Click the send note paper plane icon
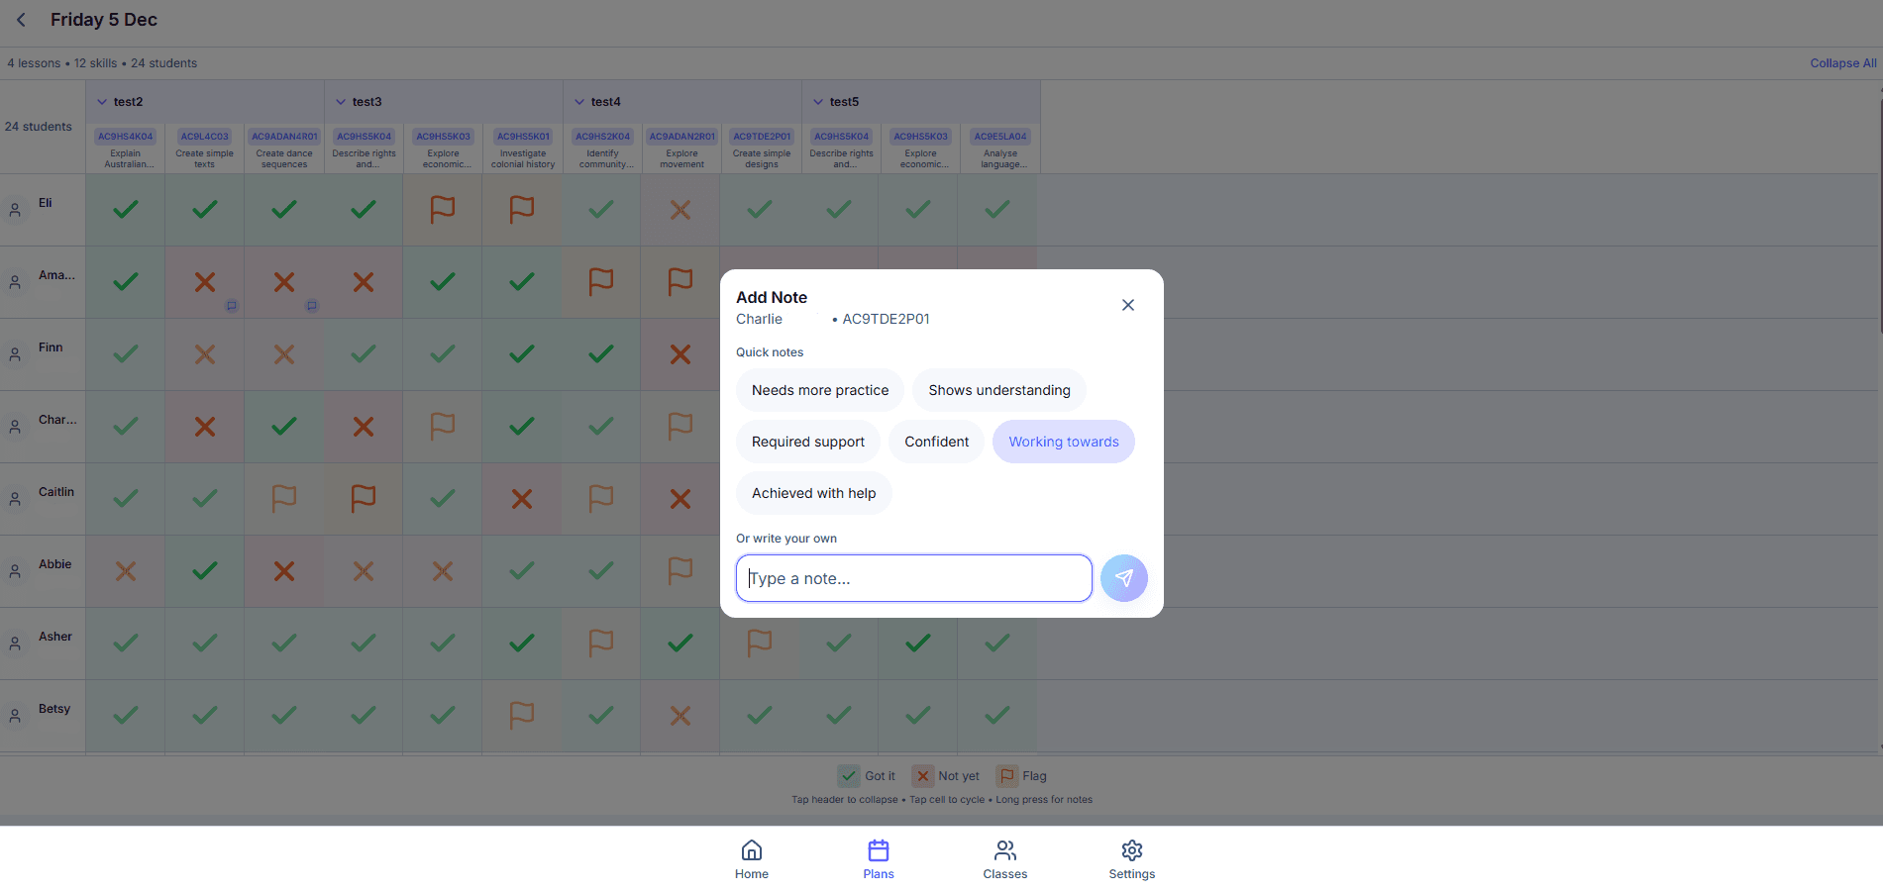Screen dimensions: 1883x892 tap(1123, 578)
